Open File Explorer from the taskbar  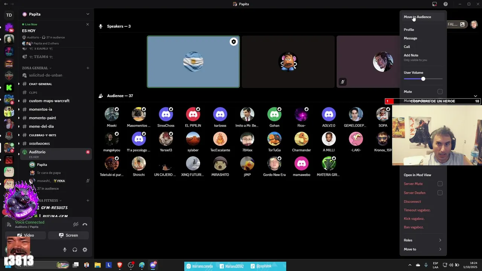click(98, 265)
